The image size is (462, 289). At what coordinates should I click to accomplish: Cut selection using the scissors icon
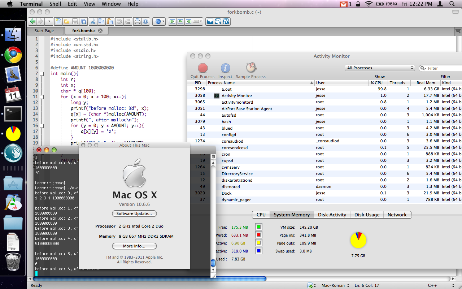pos(93,21)
